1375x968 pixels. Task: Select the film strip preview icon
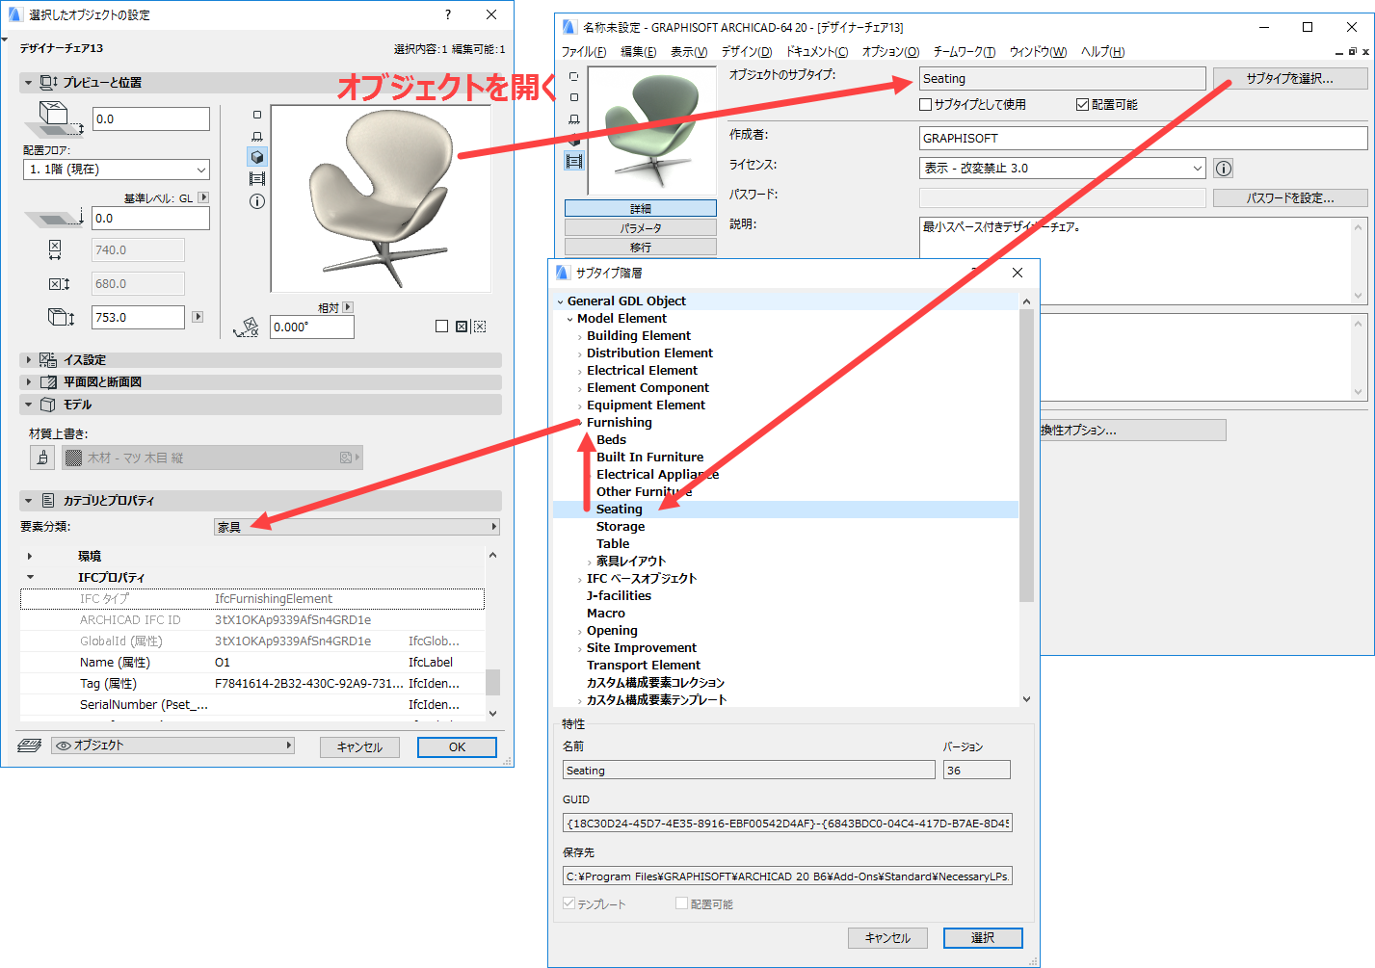[x=257, y=178]
